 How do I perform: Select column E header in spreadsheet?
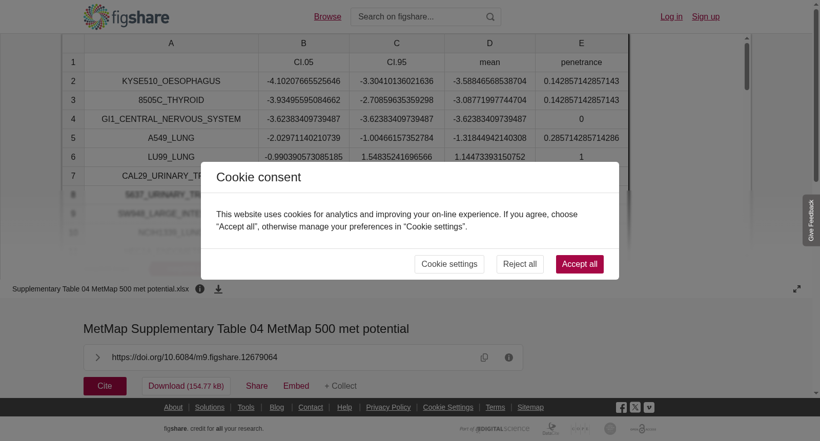(582, 44)
